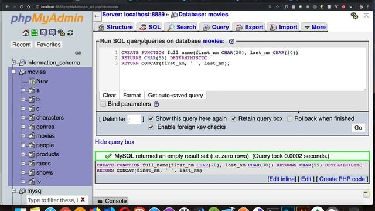Viewport: 375px width, 211px height.
Task: Expand table a in tree
Action: tap(23, 90)
